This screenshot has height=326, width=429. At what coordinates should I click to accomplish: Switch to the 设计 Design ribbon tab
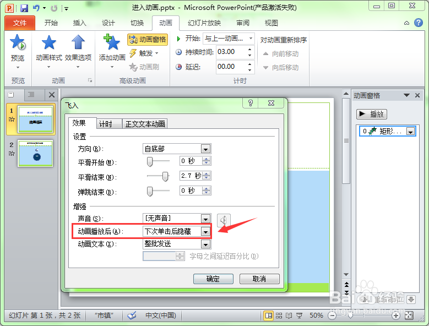tap(108, 23)
